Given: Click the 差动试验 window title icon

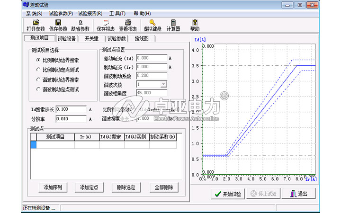Looking at the screenshot, I should 26,5.
